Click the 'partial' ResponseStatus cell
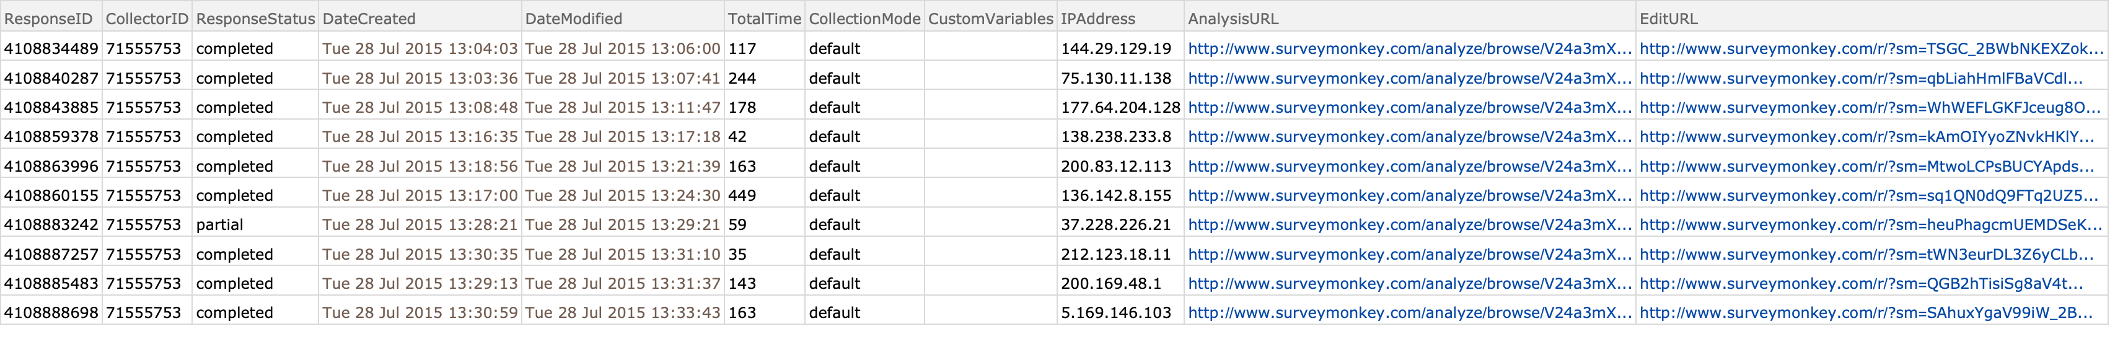The width and height of the screenshot is (2110, 344). [255, 224]
